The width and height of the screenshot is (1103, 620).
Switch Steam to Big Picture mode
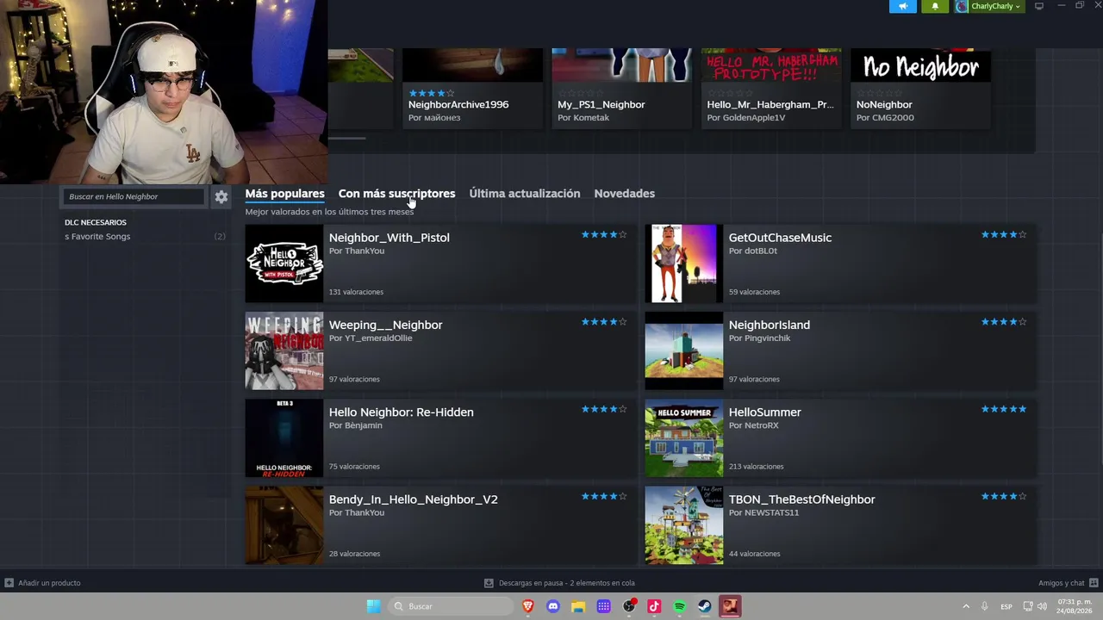pyautogui.click(x=1039, y=6)
